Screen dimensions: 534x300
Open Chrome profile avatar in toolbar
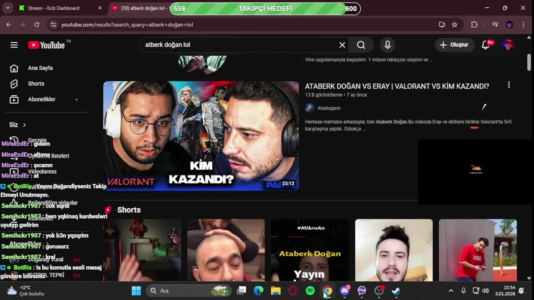point(509,25)
